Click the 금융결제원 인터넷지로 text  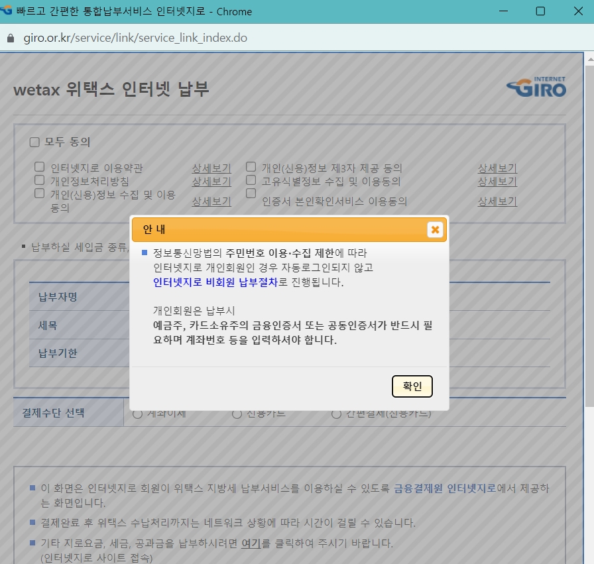click(x=445, y=488)
